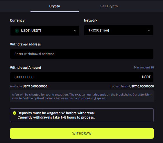Click the USDT Tether coin icon
This screenshot has height=143, width=163.
coord(17,31)
